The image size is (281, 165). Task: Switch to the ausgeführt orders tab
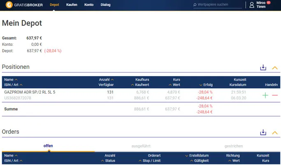click(x=141, y=146)
